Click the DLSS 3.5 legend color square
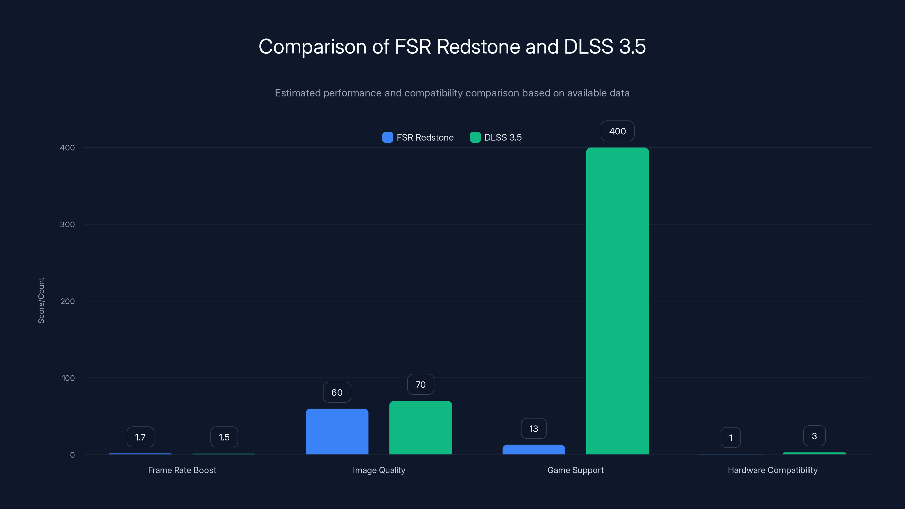Viewport: 905px width, 509px height. (x=475, y=137)
